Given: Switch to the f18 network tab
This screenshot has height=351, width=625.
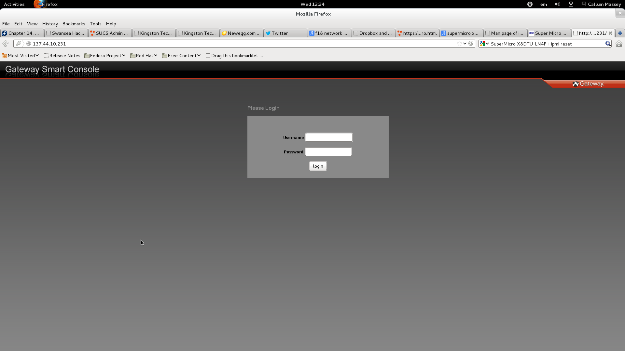Looking at the screenshot, I should pos(329,33).
